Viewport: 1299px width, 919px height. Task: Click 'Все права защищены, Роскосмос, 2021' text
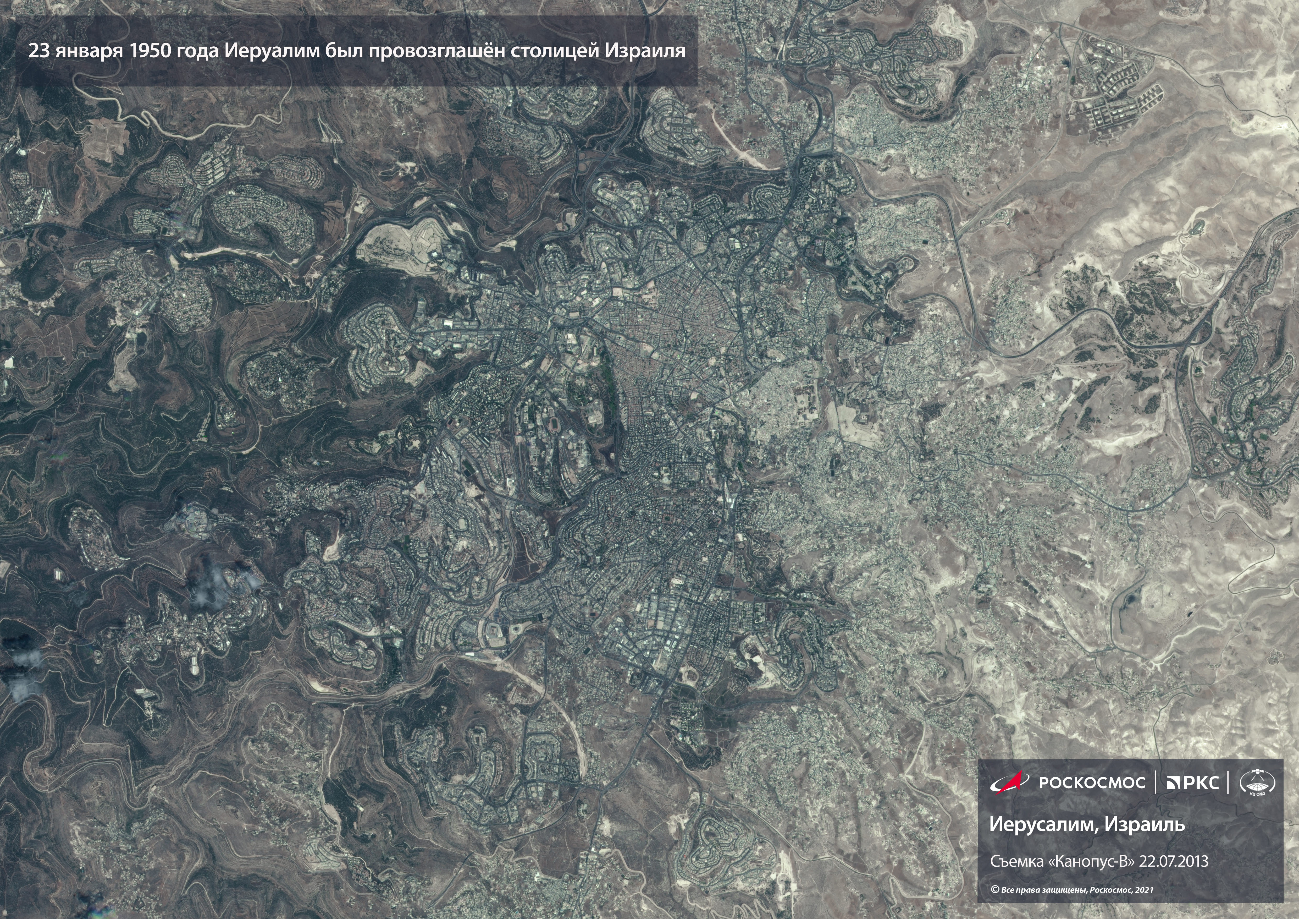pos(1077,890)
